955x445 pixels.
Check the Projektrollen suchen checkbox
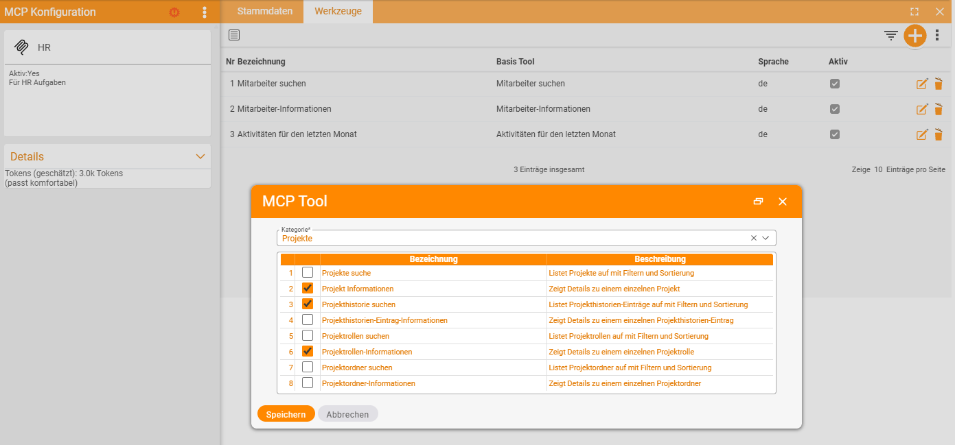[308, 335]
